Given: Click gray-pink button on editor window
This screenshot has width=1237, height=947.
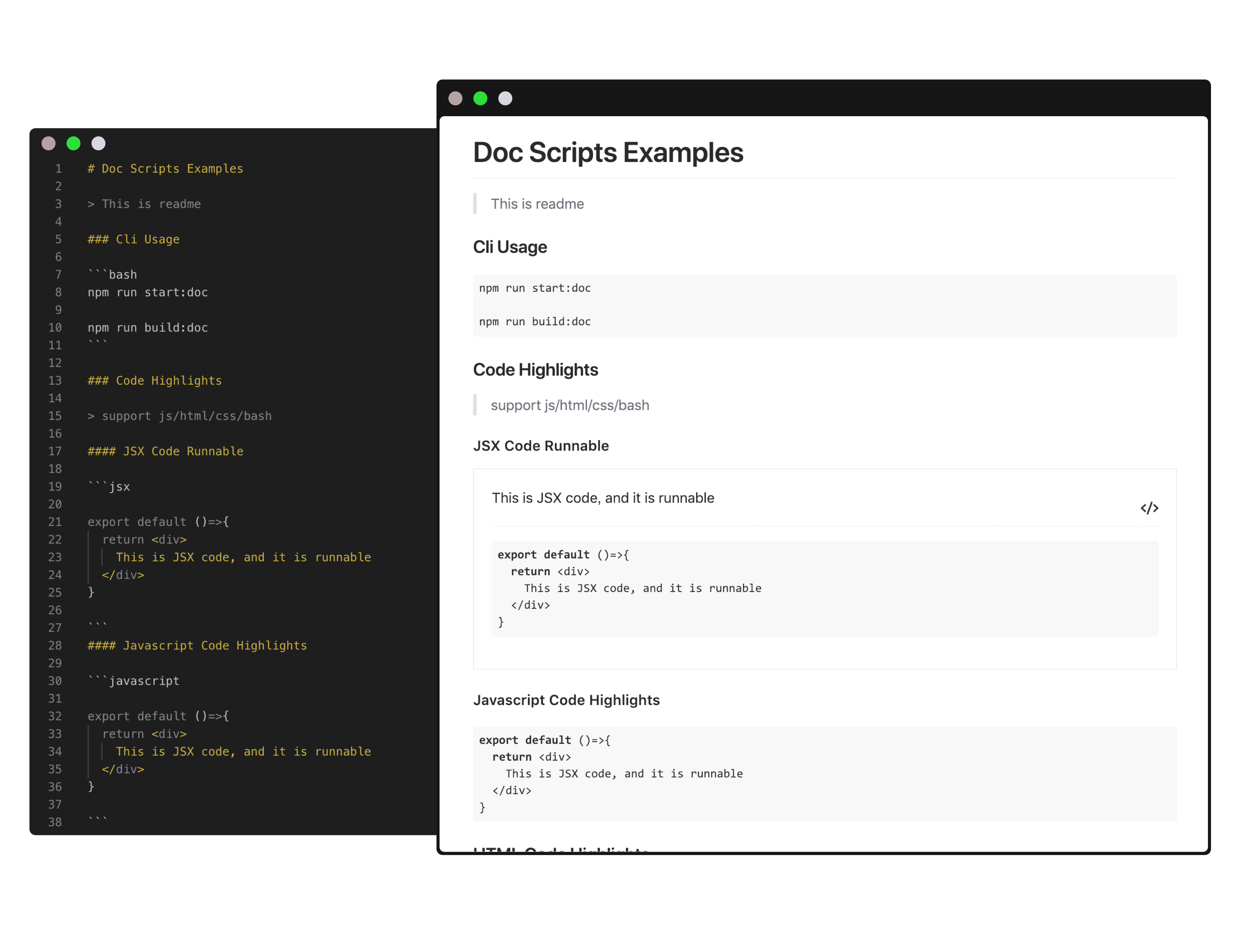Looking at the screenshot, I should (49, 143).
